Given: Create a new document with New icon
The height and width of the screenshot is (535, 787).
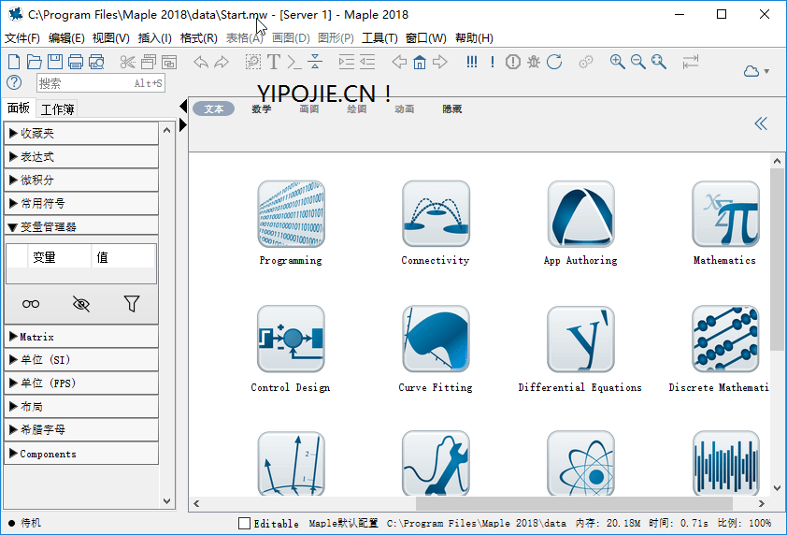Looking at the screenshot, I should (14, 62).
